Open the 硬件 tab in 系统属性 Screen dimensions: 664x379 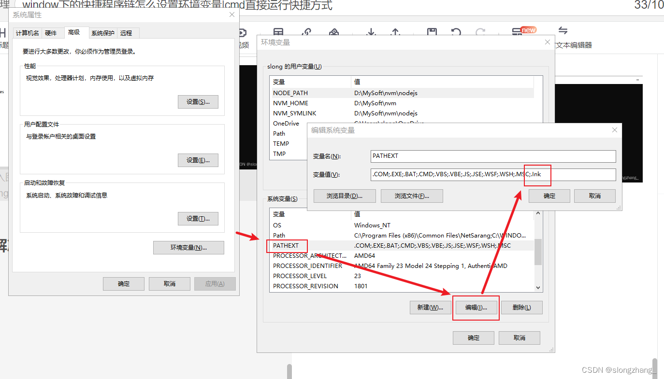click(51, 33)
